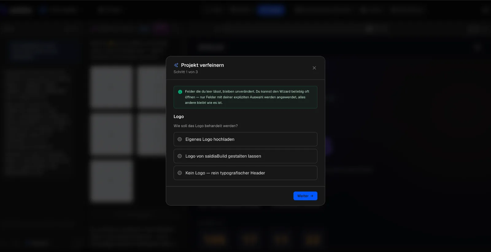Click the blurred blue active tab in top bar
The image size is (491, 252).
tap(271, 10)
